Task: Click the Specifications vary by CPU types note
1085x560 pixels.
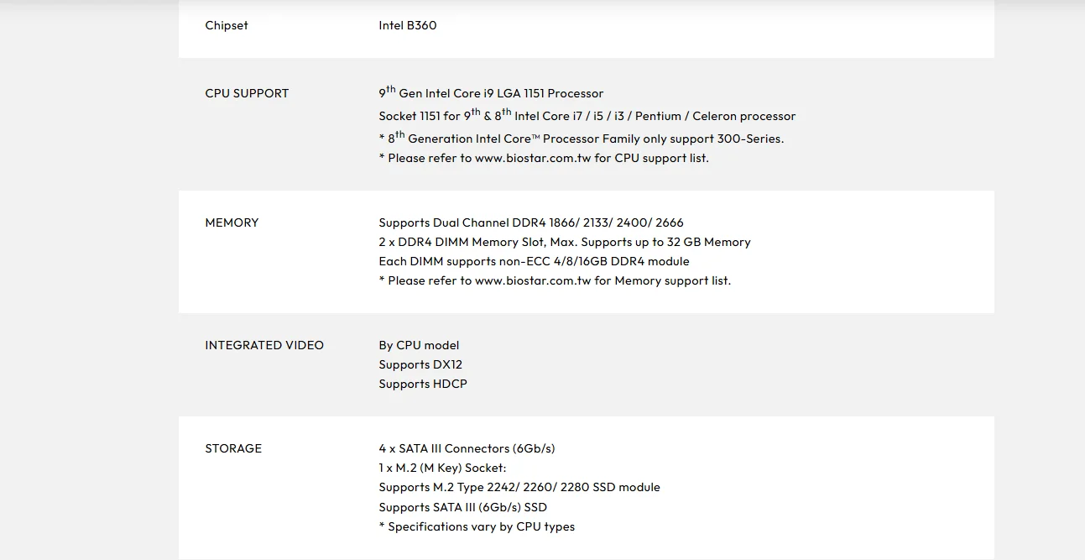Action: tap(477, 526)
